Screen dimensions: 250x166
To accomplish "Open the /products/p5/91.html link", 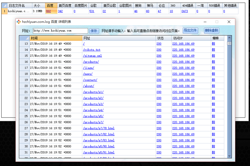I will coord(99,153).
